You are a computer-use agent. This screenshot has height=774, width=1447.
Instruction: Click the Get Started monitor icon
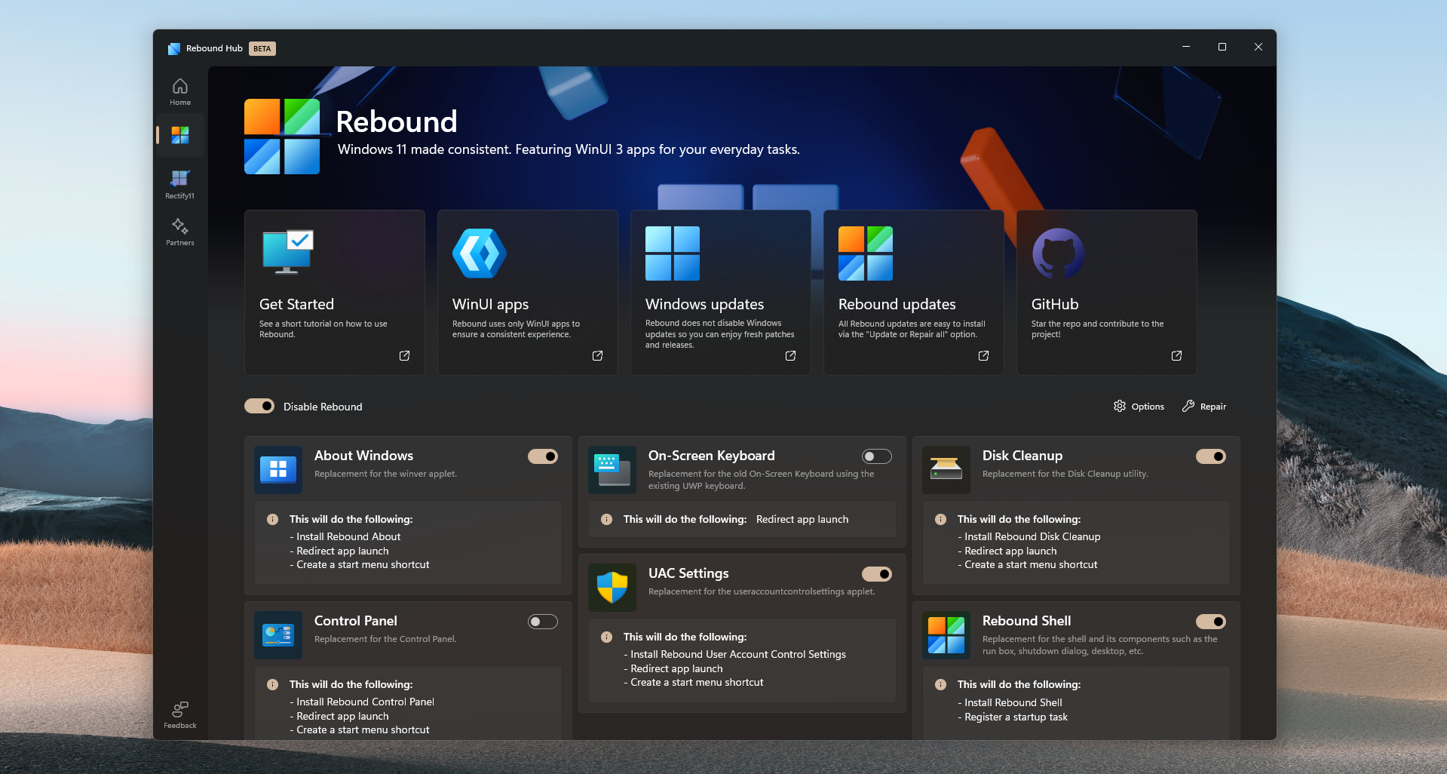point(287,252)
